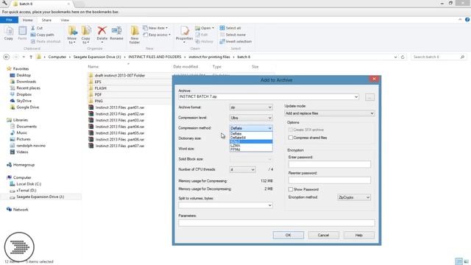
Task: Click Help in Add to Archive
Action: coord(359,235)
